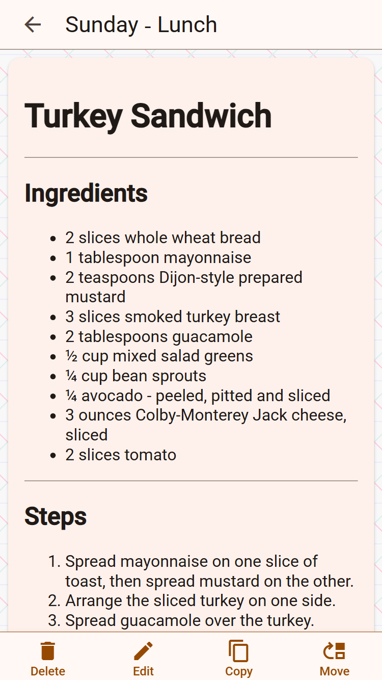This screenshot has width=382, height=680.
Task: Click the 1 tablespoon mayonnaise ingredient
Action: pyautogui.click(x=158, y=257)
